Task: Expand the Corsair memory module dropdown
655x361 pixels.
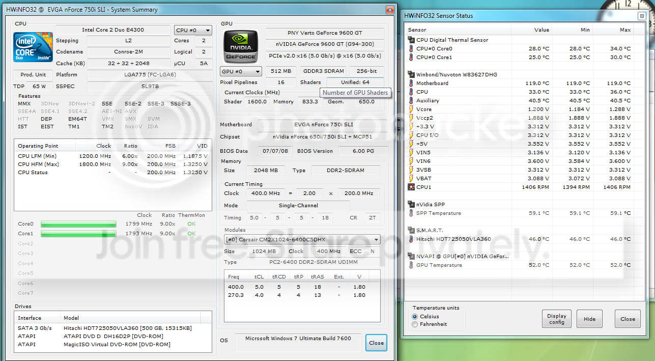Action: click(x=302, y=239)
